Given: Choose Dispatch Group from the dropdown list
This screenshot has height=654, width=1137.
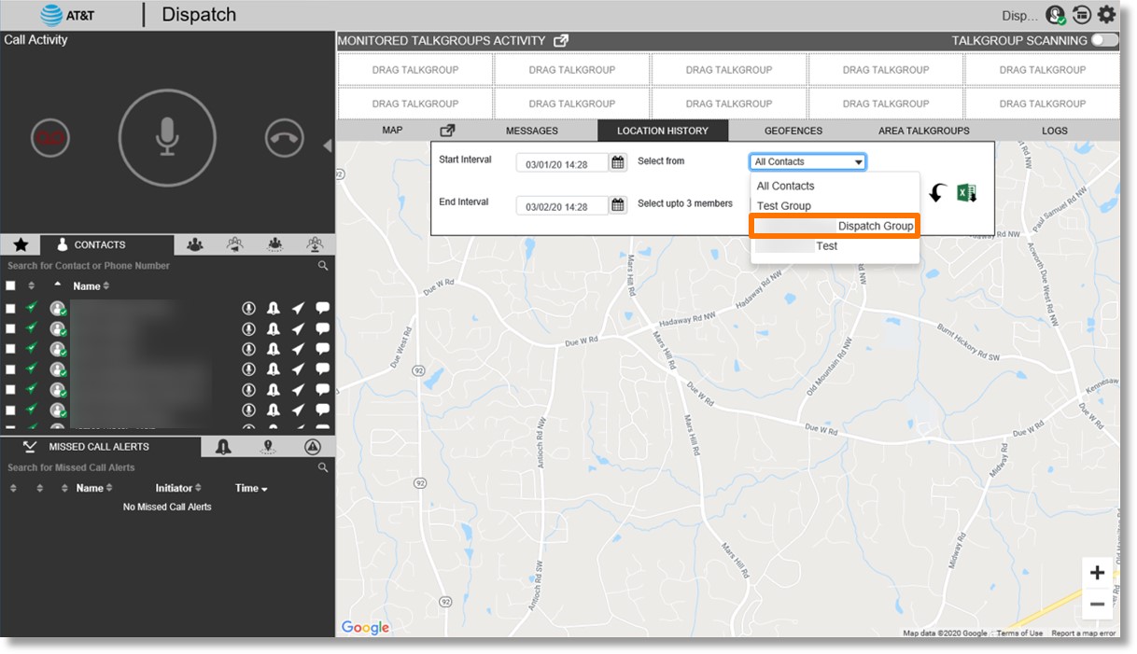Looking at the screenshot, I should pyautogui.click(x=835, y=226).
